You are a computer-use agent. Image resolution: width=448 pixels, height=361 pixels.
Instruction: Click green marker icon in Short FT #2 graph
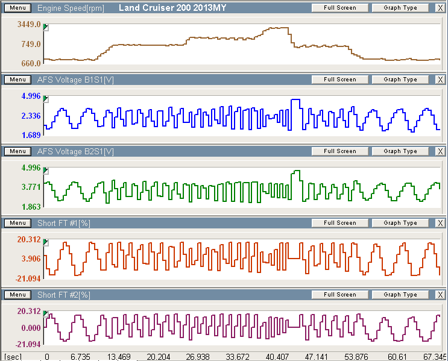(x=46, y=314)
